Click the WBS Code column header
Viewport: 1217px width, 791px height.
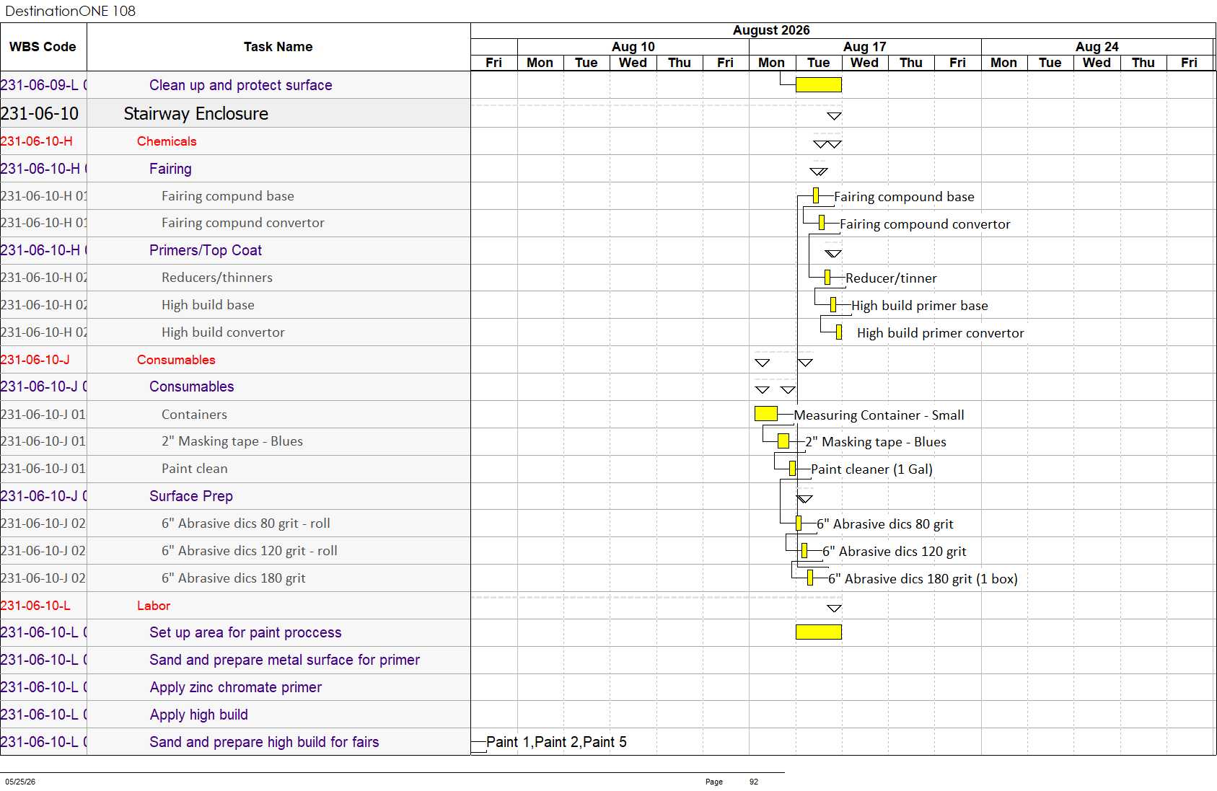tap(43, 47)
